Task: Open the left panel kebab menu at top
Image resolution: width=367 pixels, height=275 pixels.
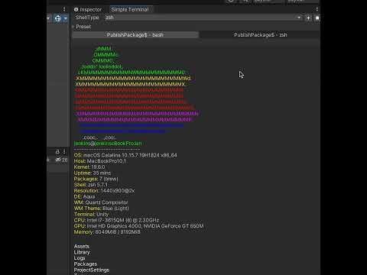Action: click(64, 9)
